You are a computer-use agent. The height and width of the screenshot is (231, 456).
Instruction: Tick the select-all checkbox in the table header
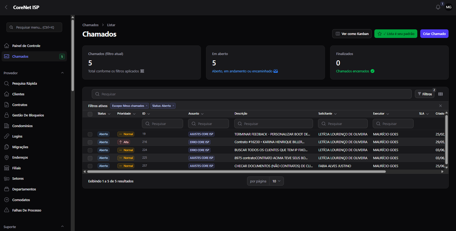(90, 114)
